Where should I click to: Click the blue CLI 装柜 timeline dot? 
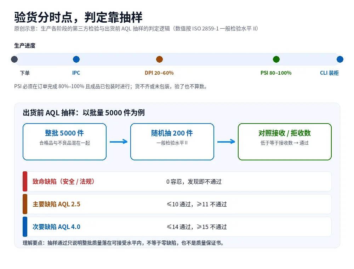[x=340, y=59]
